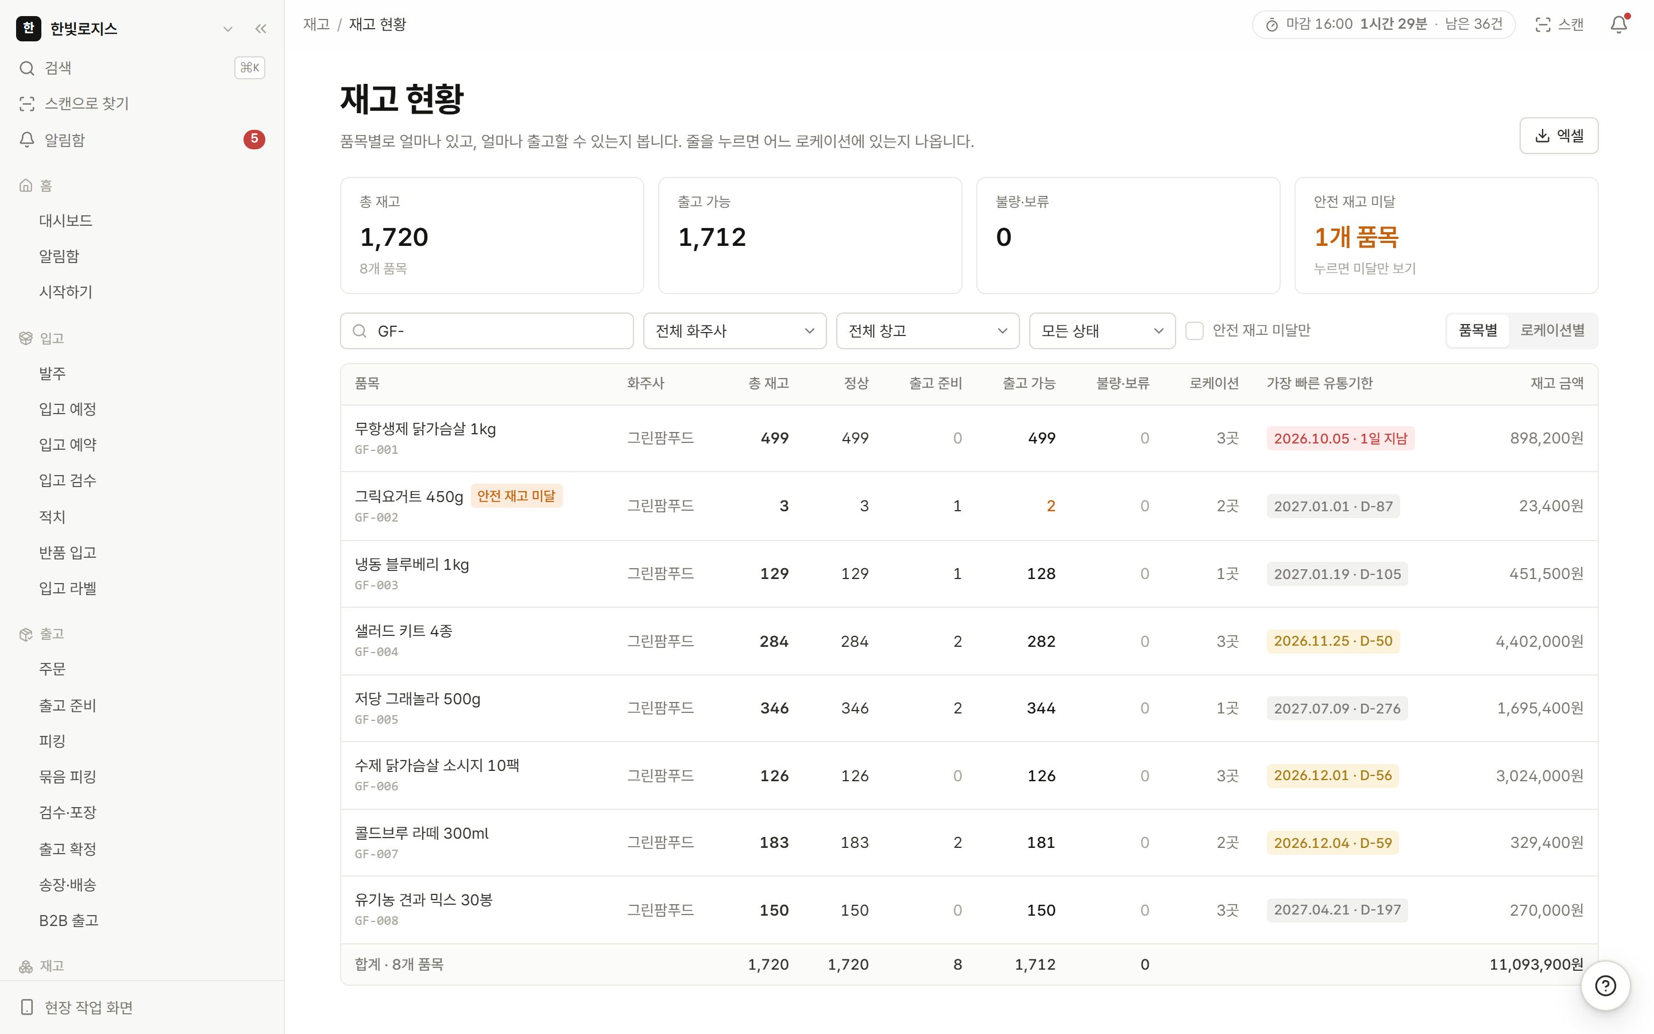Open the 모든 상태 dropdown
This screenshot has height=1034, width=1654.
coord(1102,331)
